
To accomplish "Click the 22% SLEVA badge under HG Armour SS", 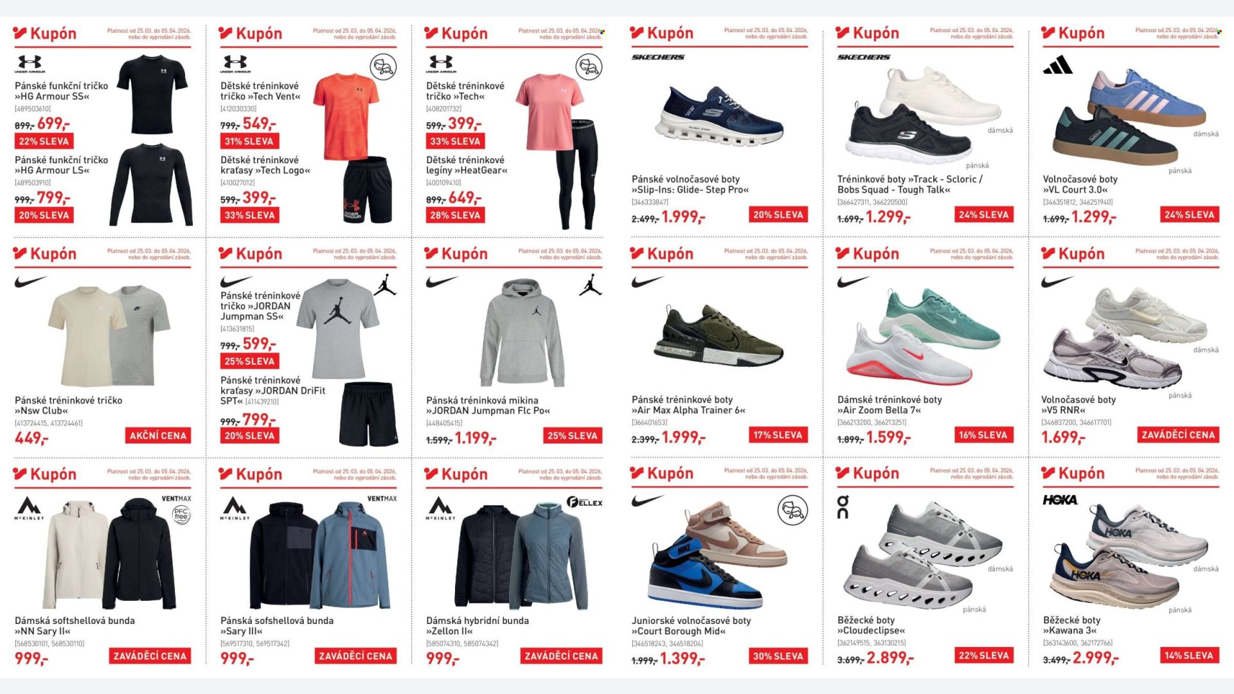I will [x=44, y=141].
